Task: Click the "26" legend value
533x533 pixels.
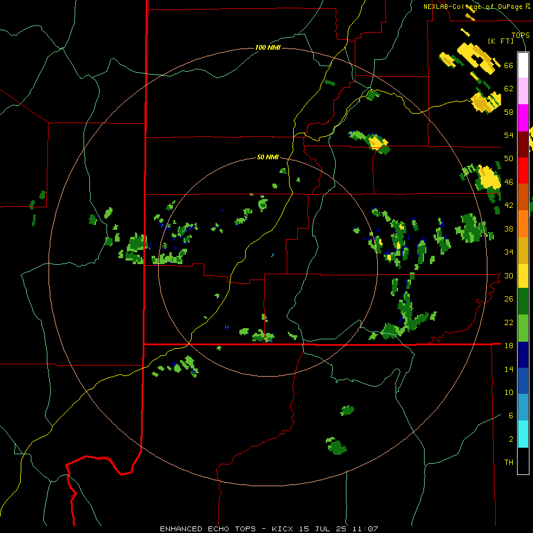Action: (509, 299)
